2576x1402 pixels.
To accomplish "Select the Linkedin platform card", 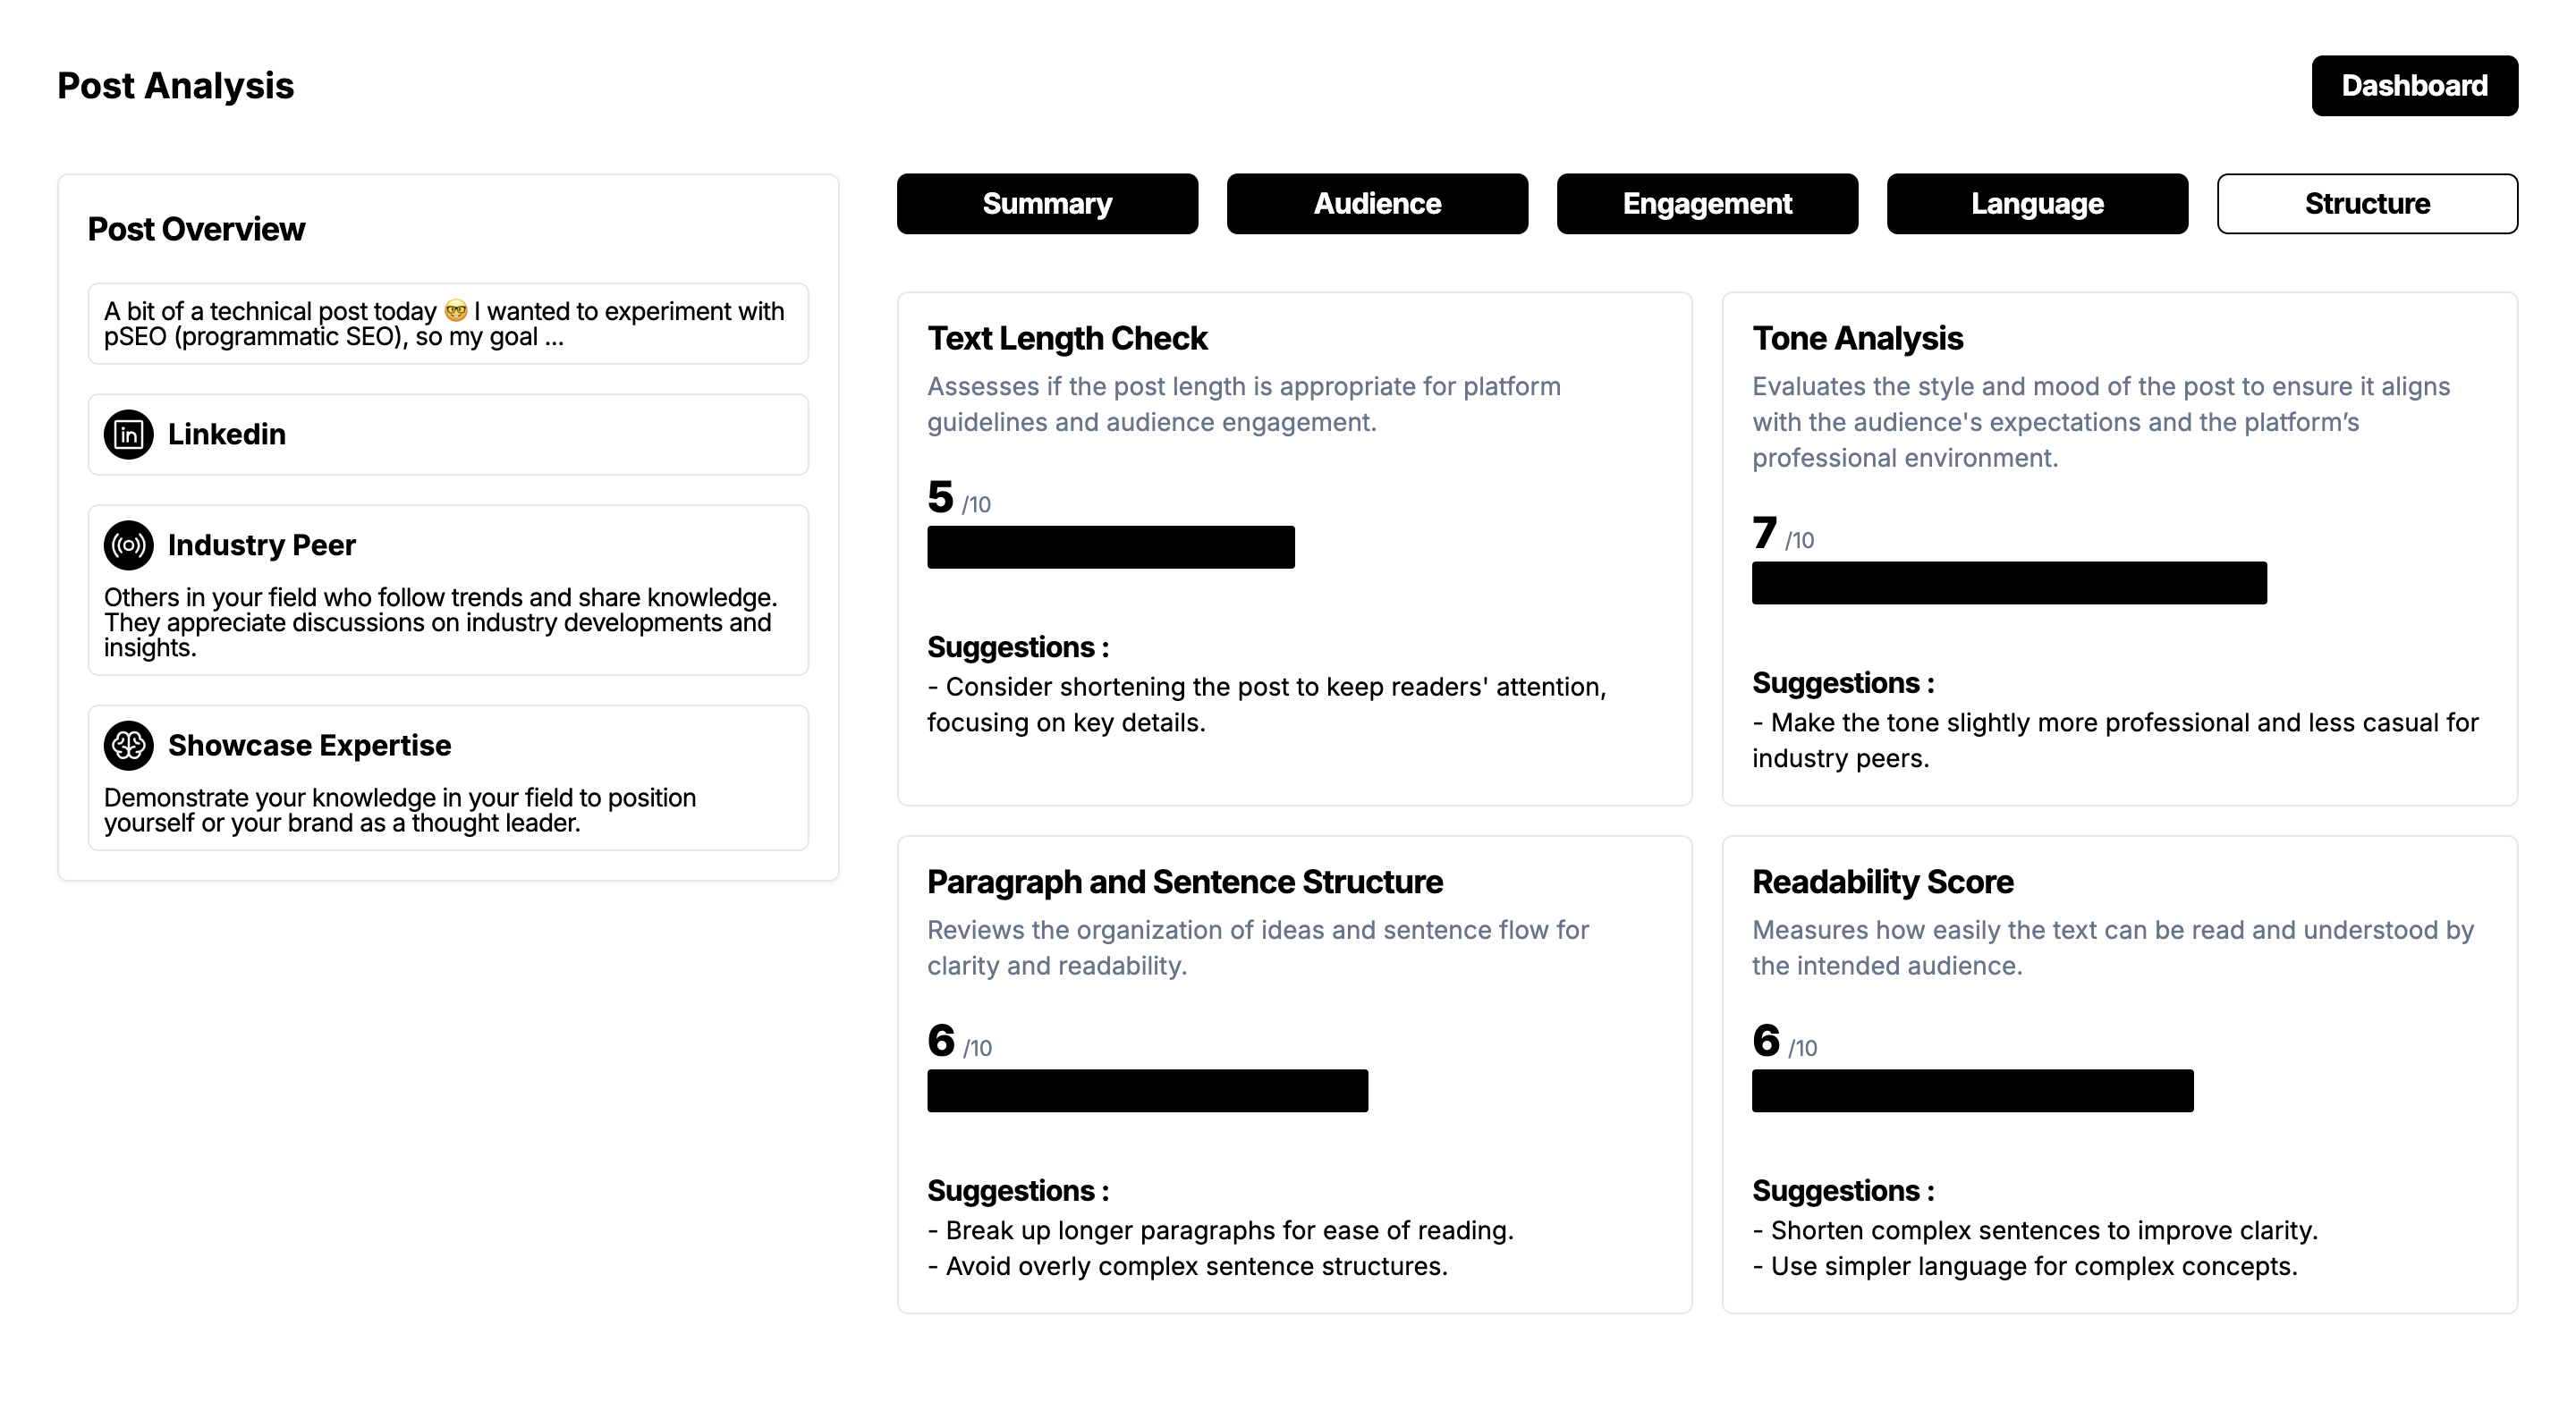I will [448, 434].
